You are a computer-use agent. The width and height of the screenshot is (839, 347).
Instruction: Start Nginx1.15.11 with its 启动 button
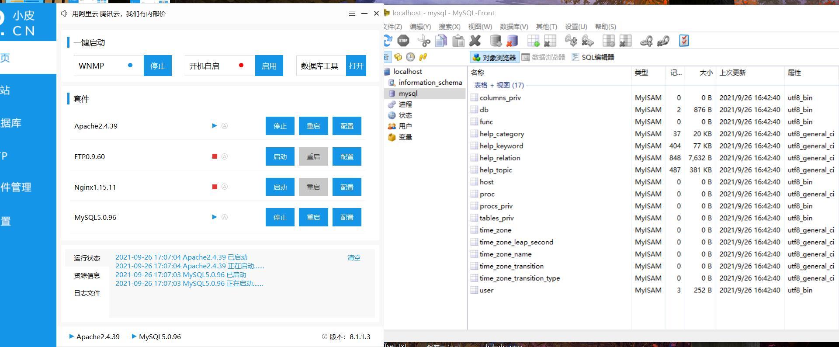pyautogui.click(x=280, y=187)
